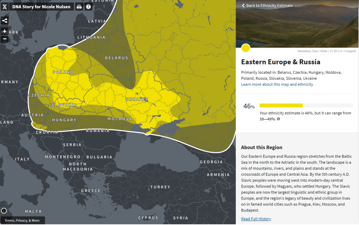Viewport: 359px width, 225px height.
Task: Click info icon beside the 39—49% range
Action: click(278, 119)
